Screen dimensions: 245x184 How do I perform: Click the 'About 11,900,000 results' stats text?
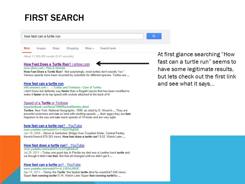click(48, 56)
